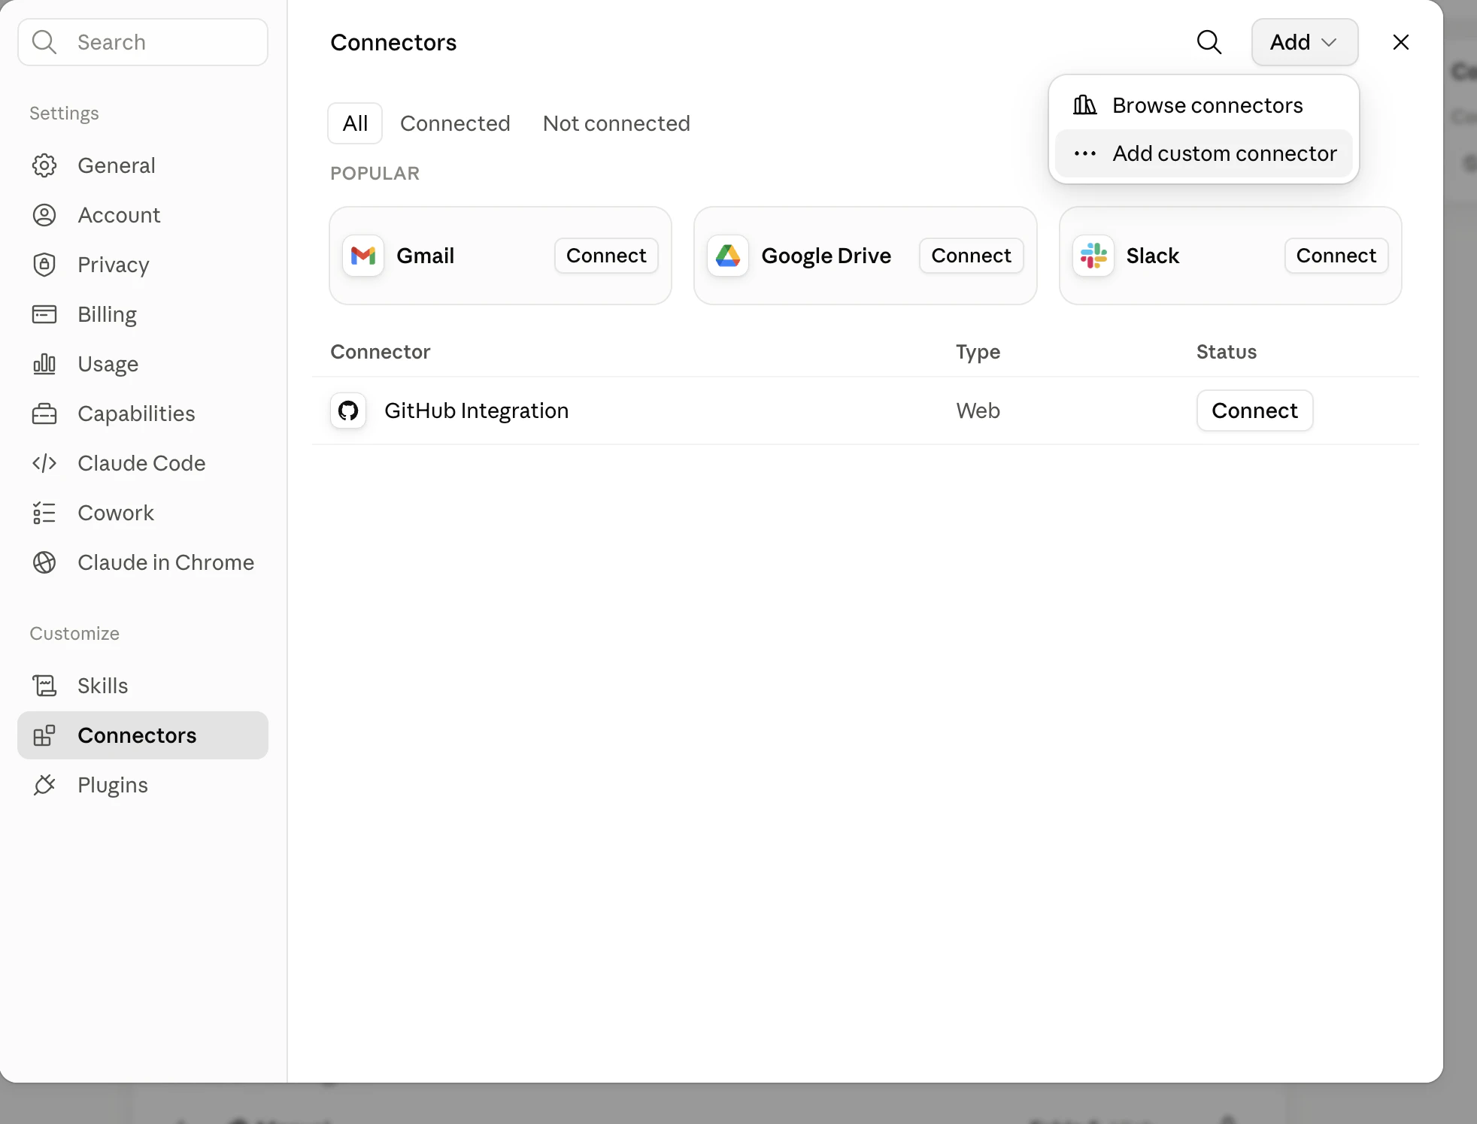The image size is (1477, 1124).
Task: Switch to the Connected filter tab
Action: coord(455,123)
